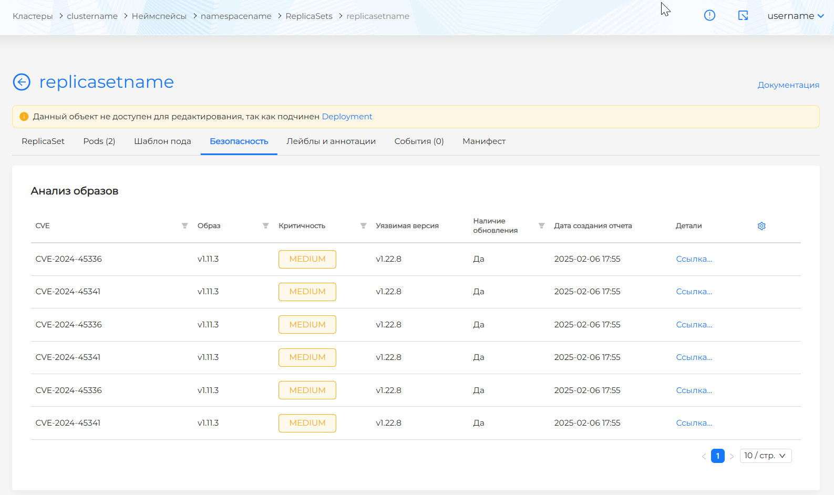
Task: Click the external window icon in header
Action: (743, 16)
